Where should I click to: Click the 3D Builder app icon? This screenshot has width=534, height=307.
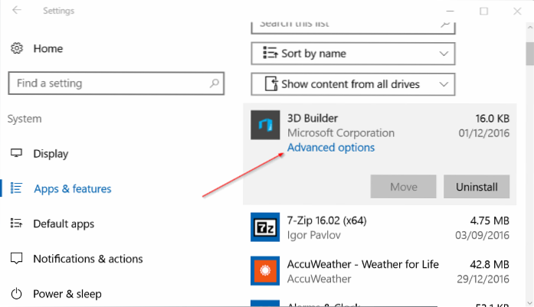265,126
